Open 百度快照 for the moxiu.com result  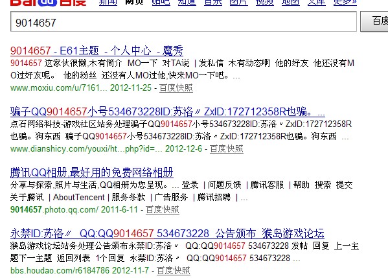pos(176,88)
